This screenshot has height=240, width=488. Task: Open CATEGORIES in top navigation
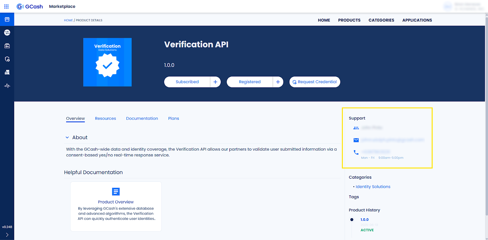[381, 20]
